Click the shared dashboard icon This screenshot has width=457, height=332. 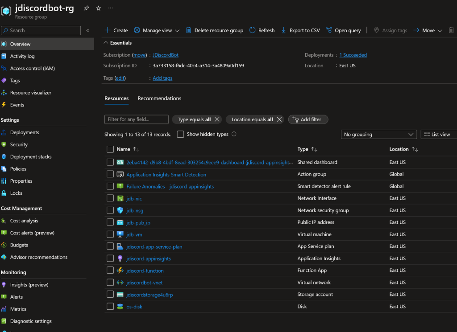point(120,162)
